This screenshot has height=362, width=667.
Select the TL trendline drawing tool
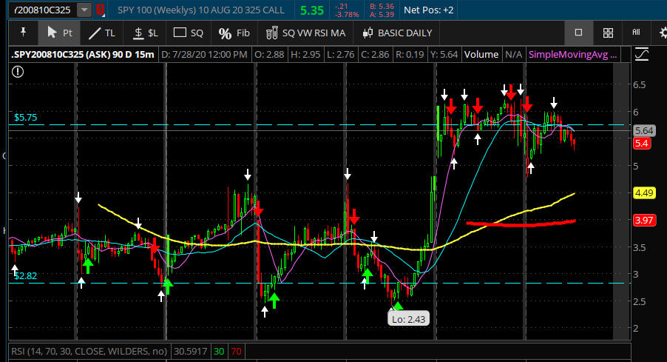(101, 33)
